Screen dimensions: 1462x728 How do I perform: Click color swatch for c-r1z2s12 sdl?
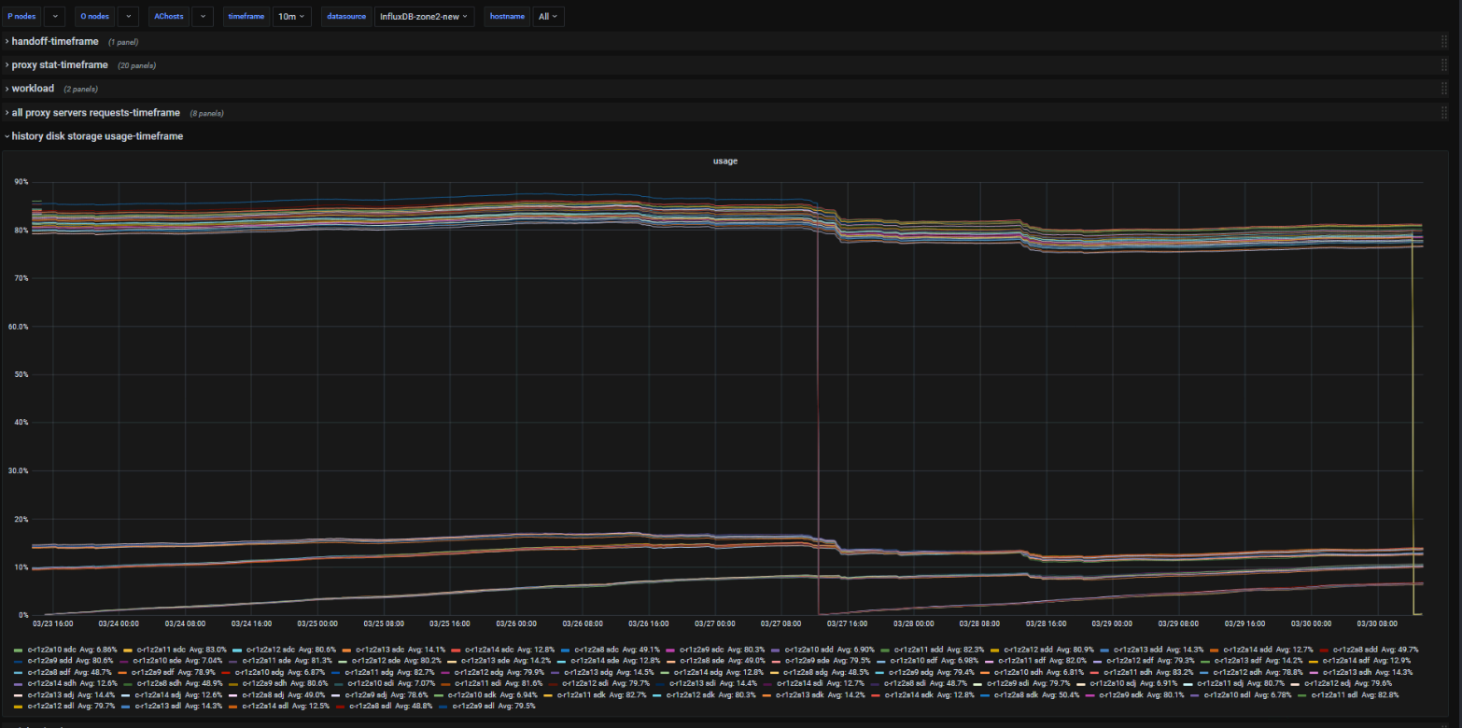[19, 706]
